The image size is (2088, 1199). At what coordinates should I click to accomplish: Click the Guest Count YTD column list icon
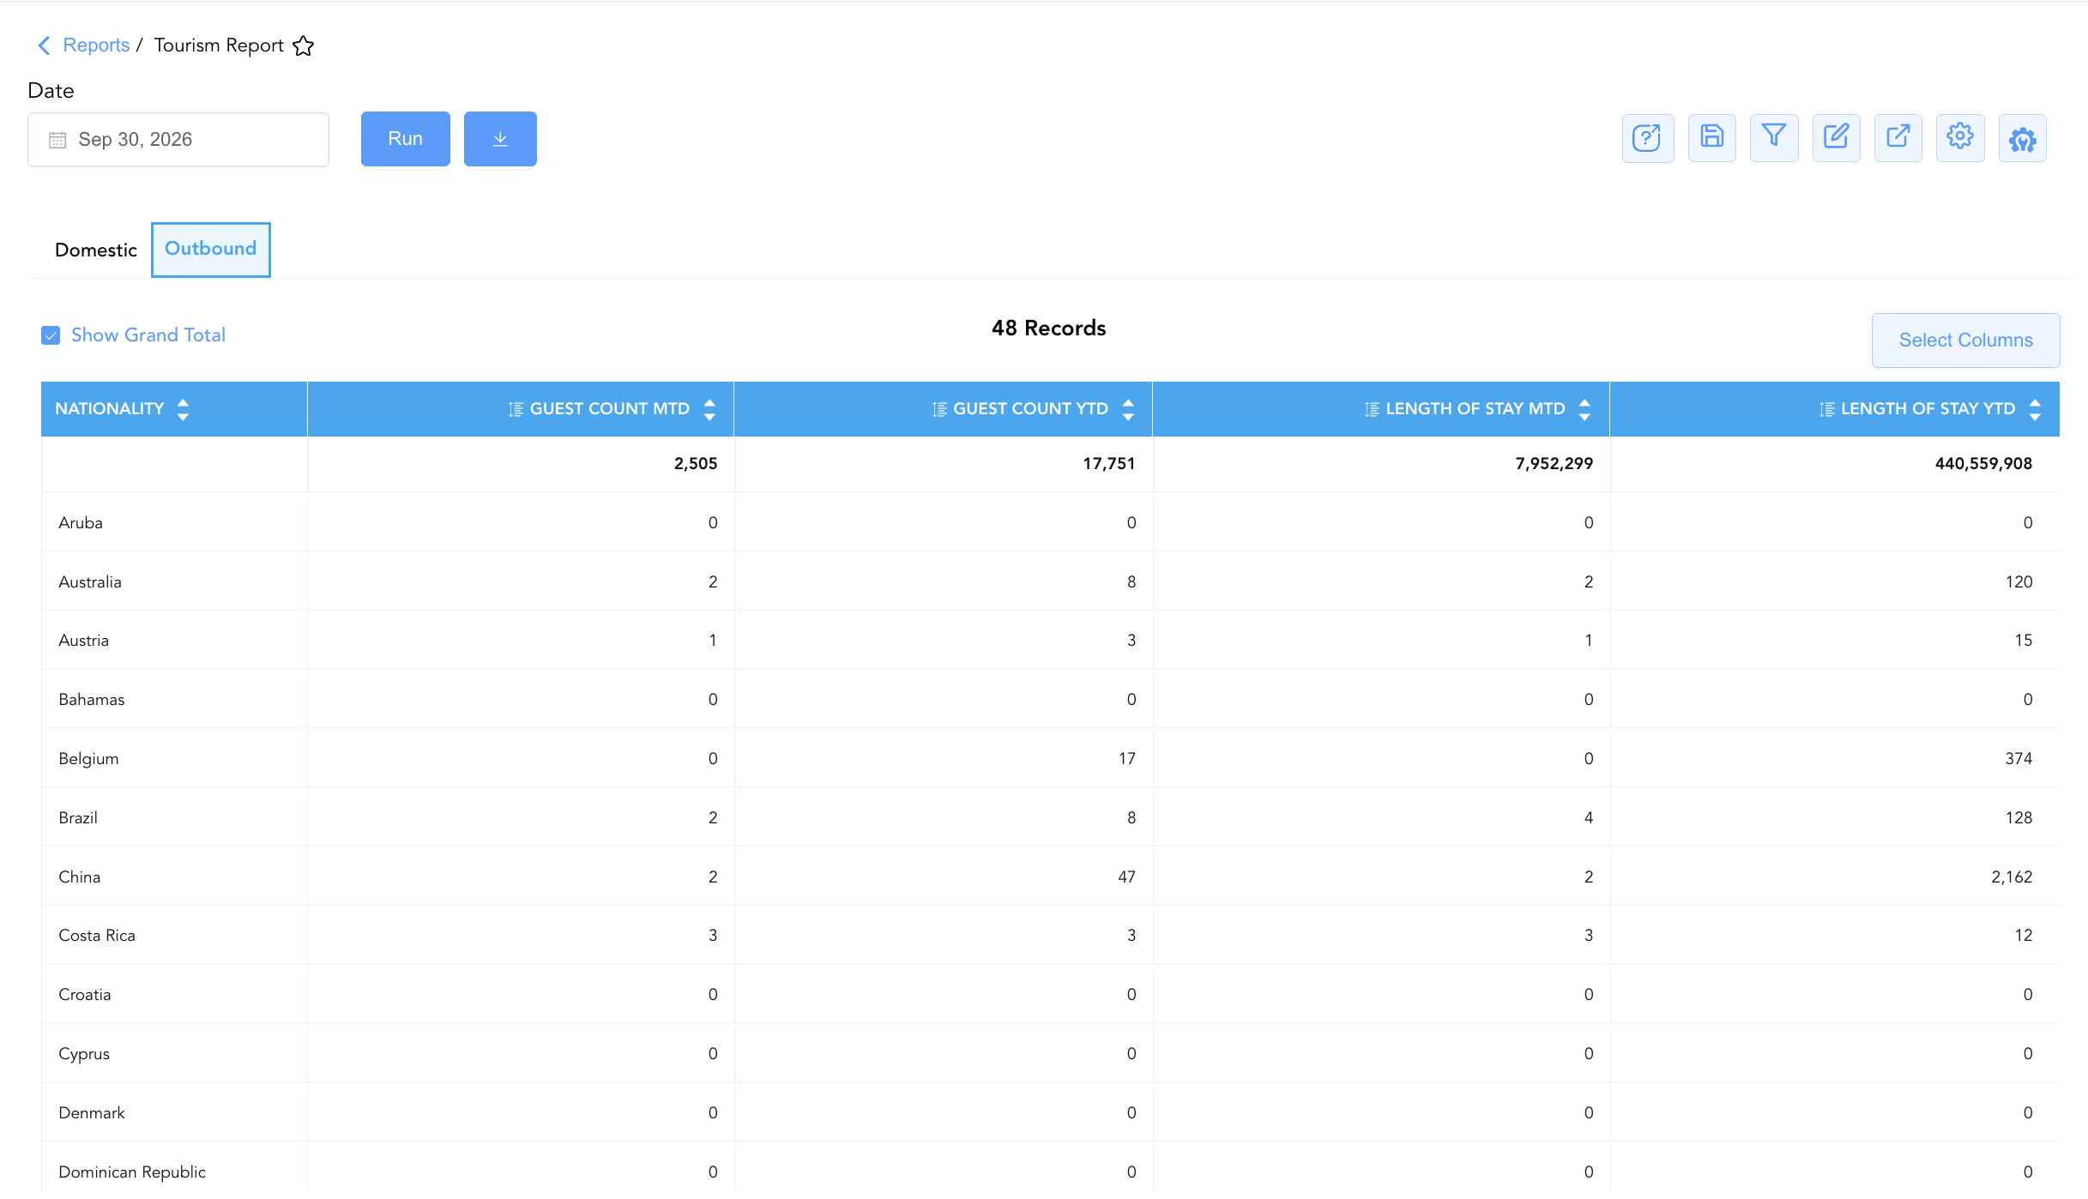coord(939,409)
